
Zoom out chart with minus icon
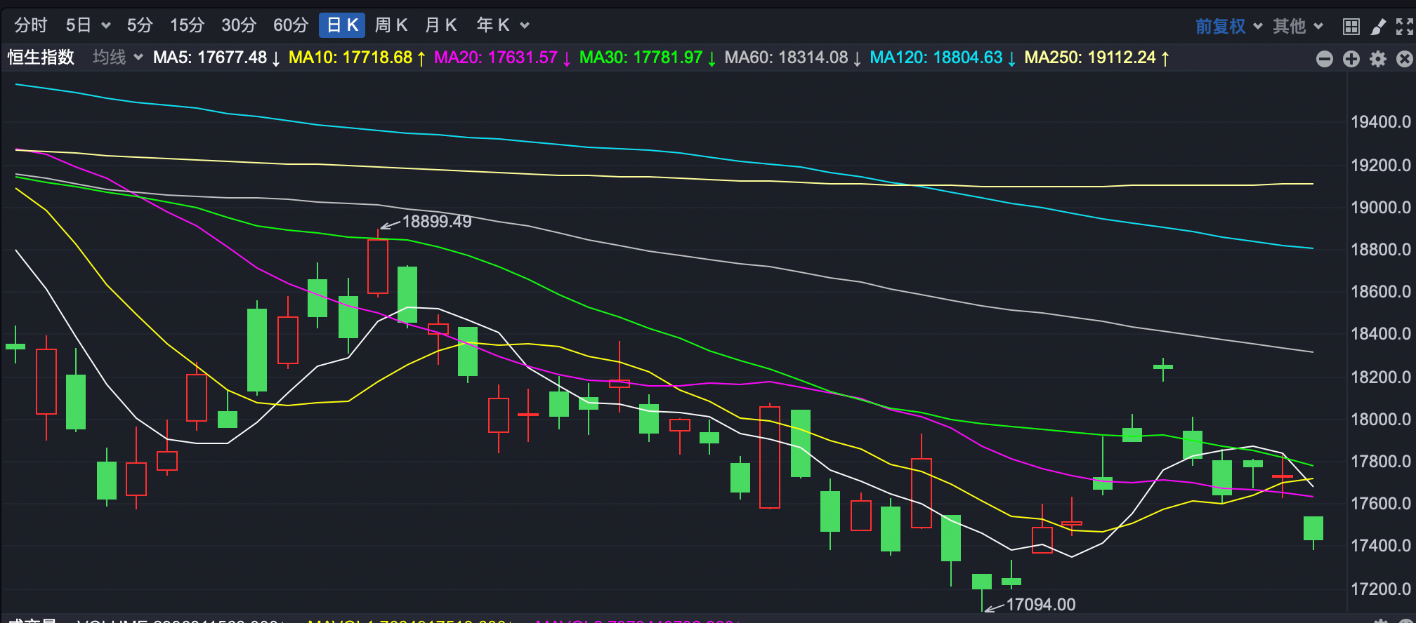(x=1324, y=59)
